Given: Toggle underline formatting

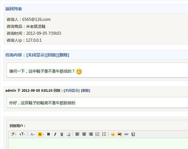Looking at the screenshot, I should pyautogui.click(x=62, y=134).
